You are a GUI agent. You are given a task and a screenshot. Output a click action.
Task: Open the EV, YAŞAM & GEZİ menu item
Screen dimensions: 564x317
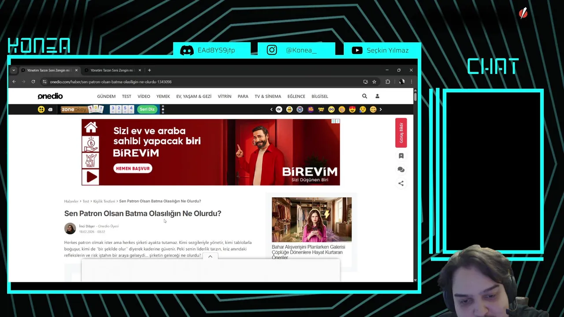click(194, 96)
